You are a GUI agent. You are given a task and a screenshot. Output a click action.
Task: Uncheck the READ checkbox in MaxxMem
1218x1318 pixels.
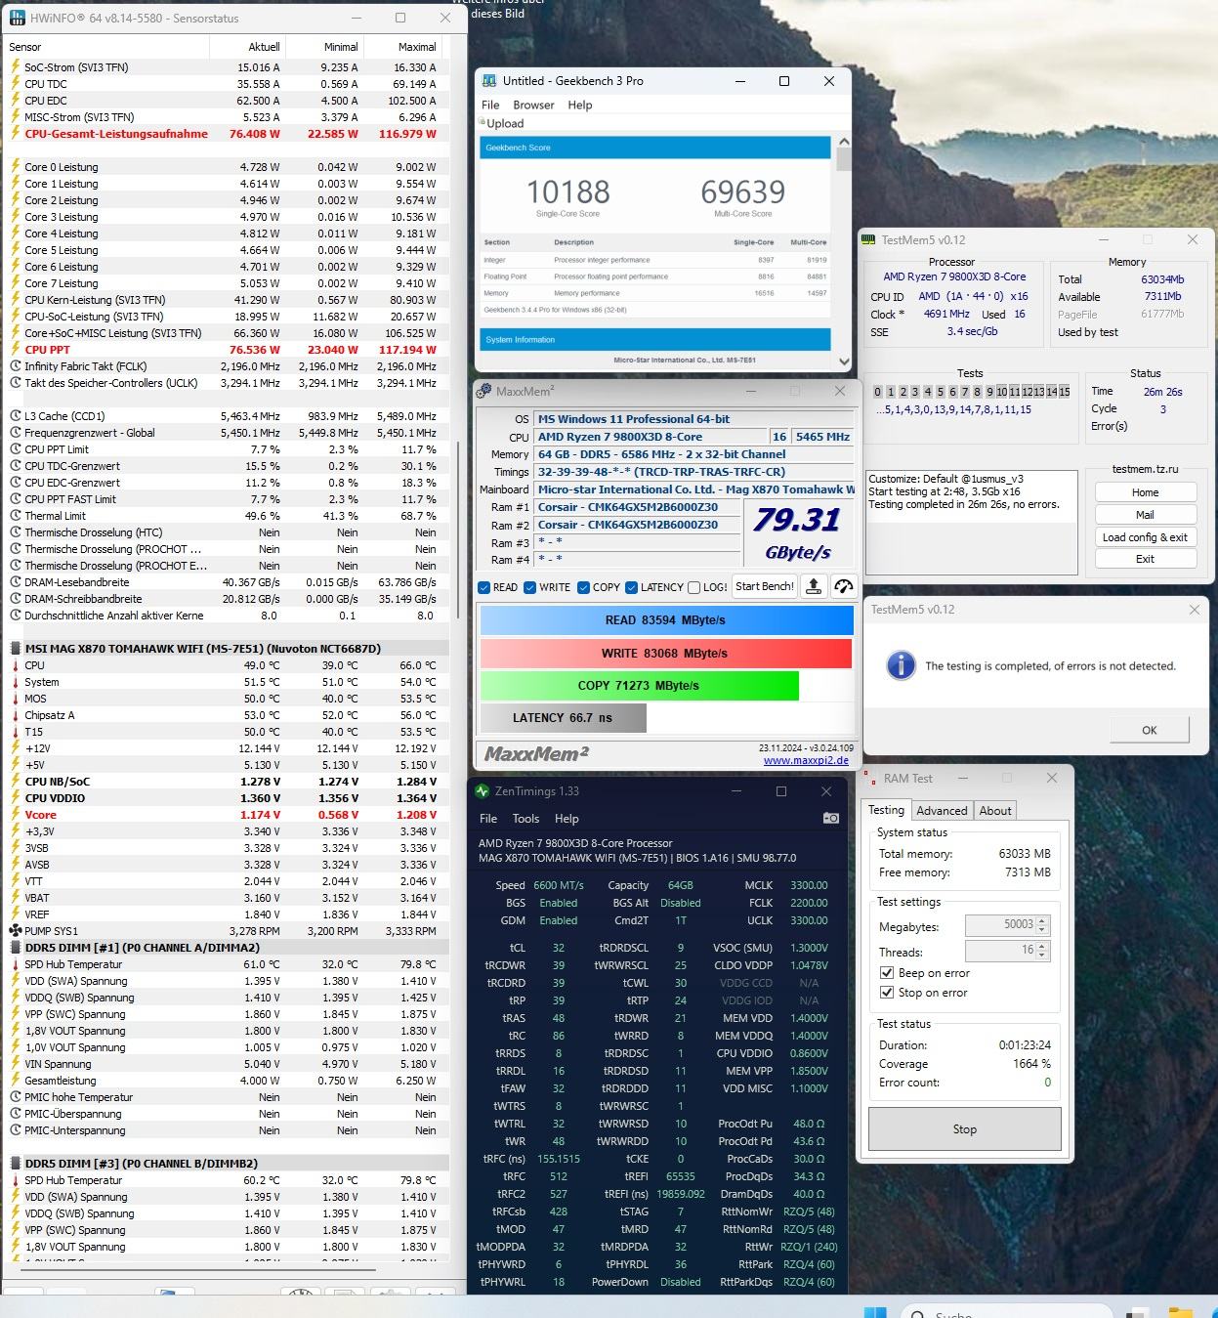pyautogui.click(x=483, y=587)
